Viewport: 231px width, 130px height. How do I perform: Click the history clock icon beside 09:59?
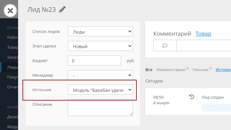pyautogui.click(x=192, y=97)
